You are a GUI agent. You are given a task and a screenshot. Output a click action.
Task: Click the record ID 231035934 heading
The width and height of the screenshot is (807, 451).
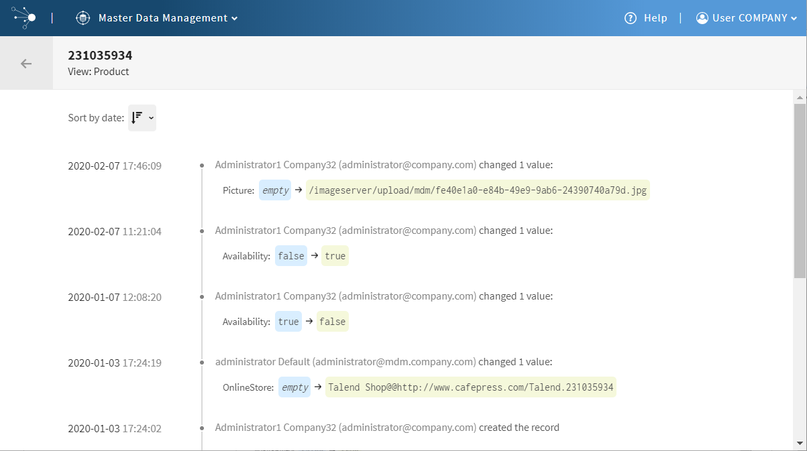(x=100, y=56)
